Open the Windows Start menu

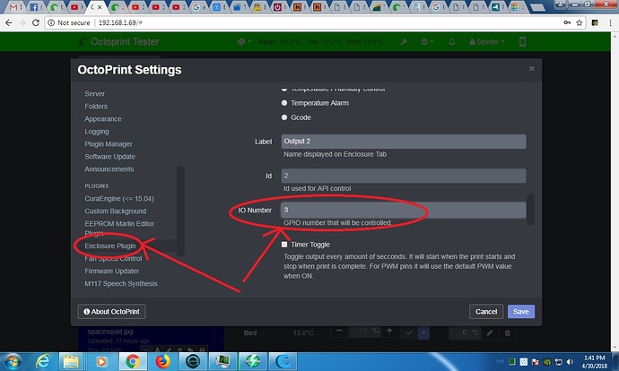coord(13,361)
